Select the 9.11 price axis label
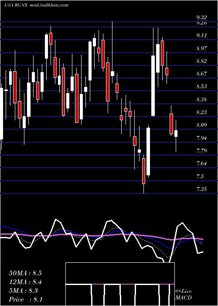The image size is (218, 306). (201, 35)
